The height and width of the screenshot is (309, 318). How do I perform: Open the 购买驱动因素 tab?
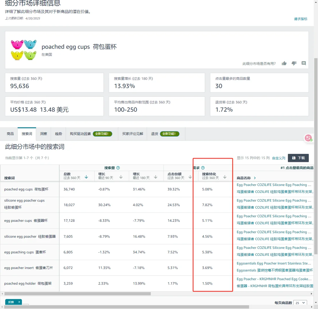click(x=92, y=134)
